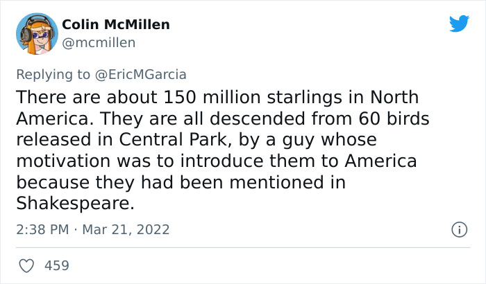486x284 pixels.
Task: Click the 459 likes count
Action: point(56,265)
